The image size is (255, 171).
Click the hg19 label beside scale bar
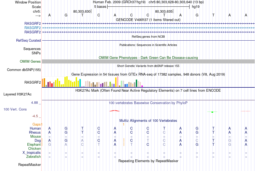[196, 7]
